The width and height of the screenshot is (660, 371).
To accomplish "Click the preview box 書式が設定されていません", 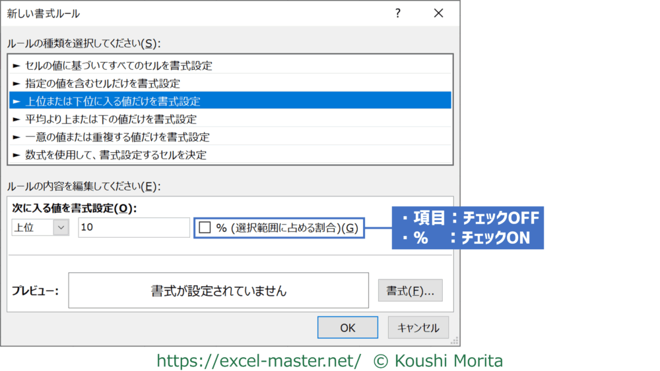I will pos(218,291).
